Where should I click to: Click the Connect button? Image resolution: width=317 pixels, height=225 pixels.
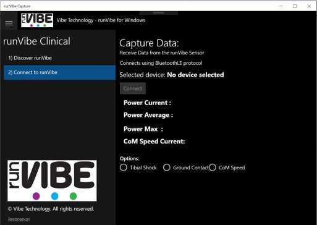click(x=133, y=88)
